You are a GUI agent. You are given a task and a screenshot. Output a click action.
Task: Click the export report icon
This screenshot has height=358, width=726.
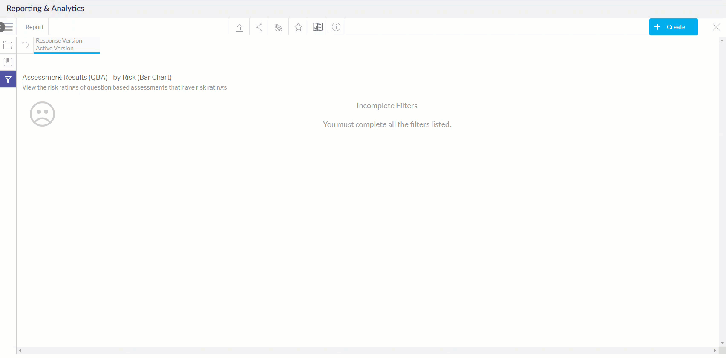click(239, 27)
